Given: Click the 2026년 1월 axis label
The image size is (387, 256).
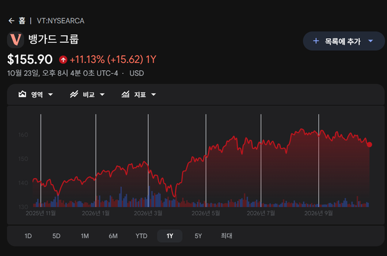Looking at the screenshot, I should (96, 213).
